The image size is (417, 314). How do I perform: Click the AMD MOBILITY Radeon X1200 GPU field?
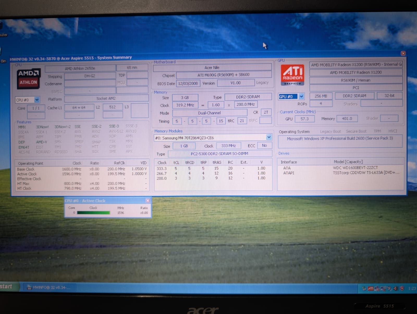356,72
